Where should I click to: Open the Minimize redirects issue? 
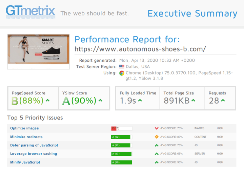26,137
